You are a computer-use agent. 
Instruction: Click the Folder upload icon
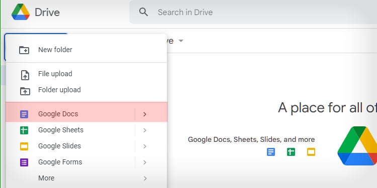click(25, 91)
